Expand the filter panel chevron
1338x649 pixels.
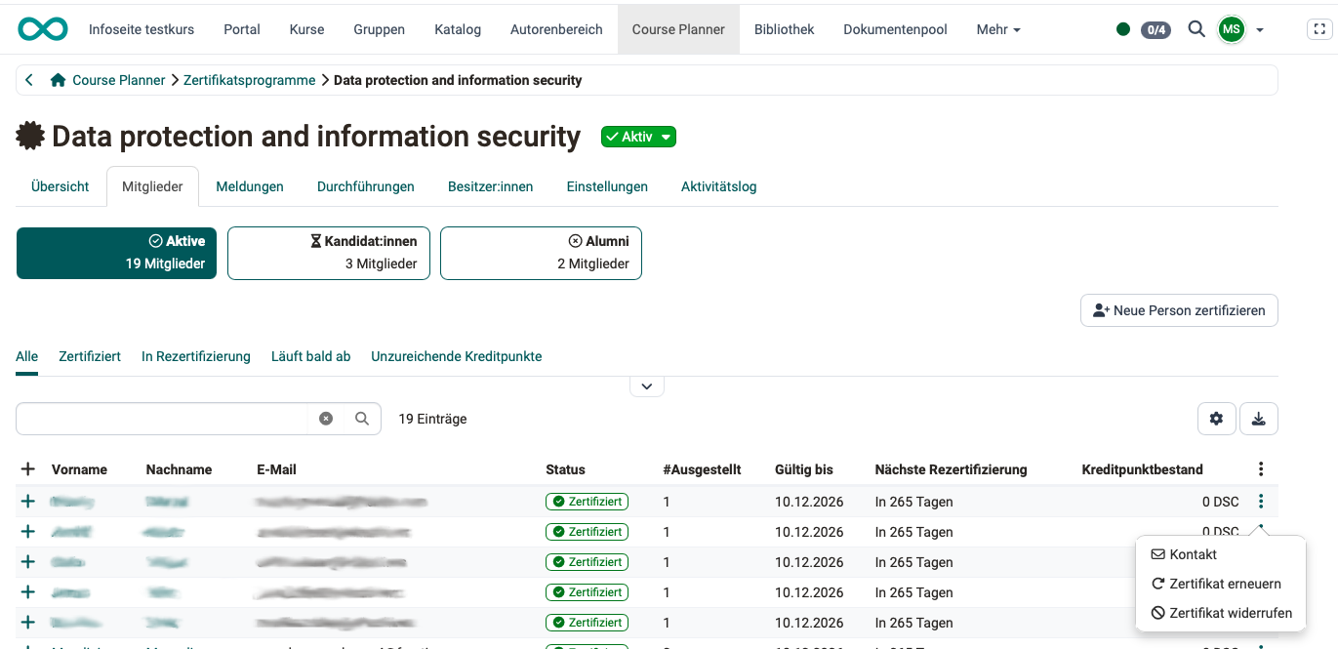click(646, 386)
